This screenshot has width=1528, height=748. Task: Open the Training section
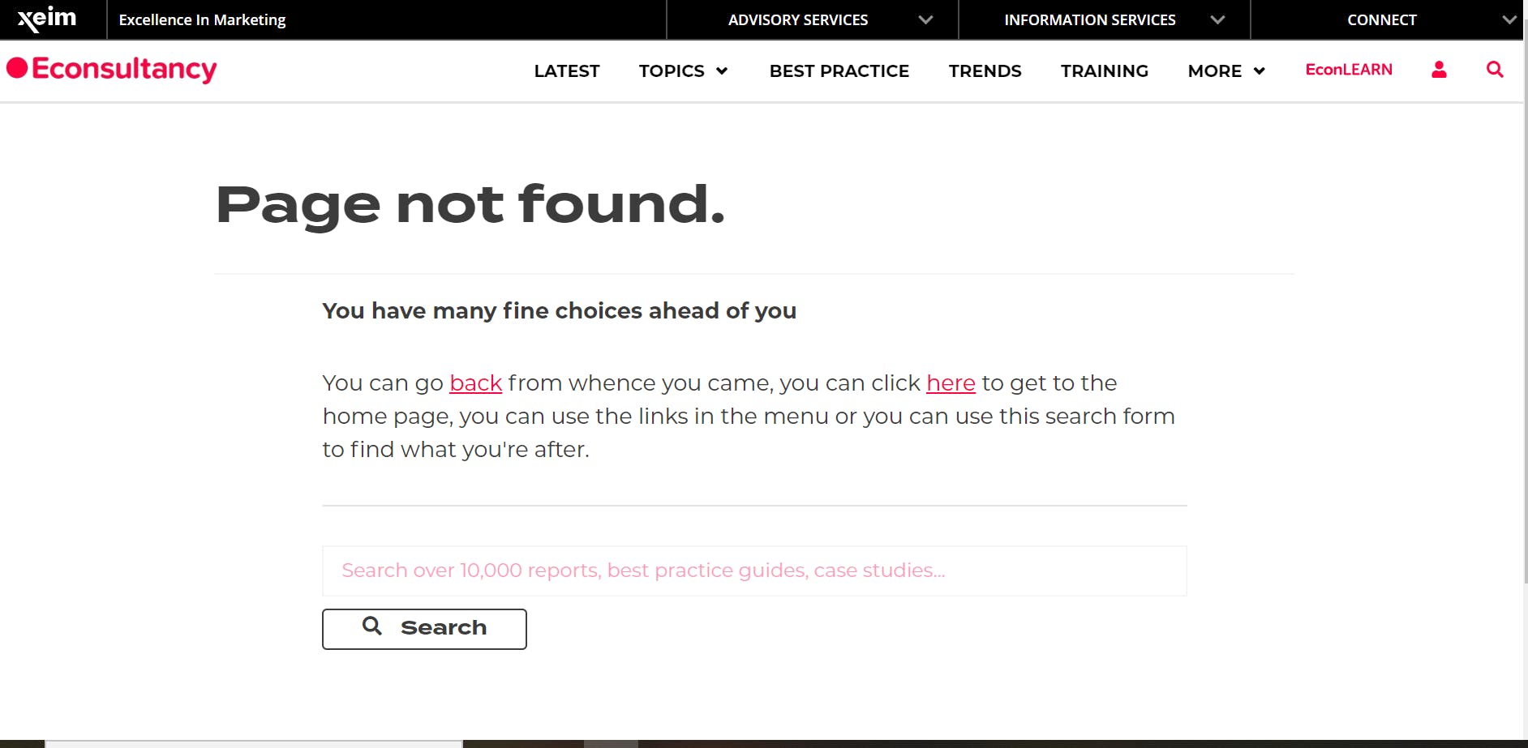1104,71
